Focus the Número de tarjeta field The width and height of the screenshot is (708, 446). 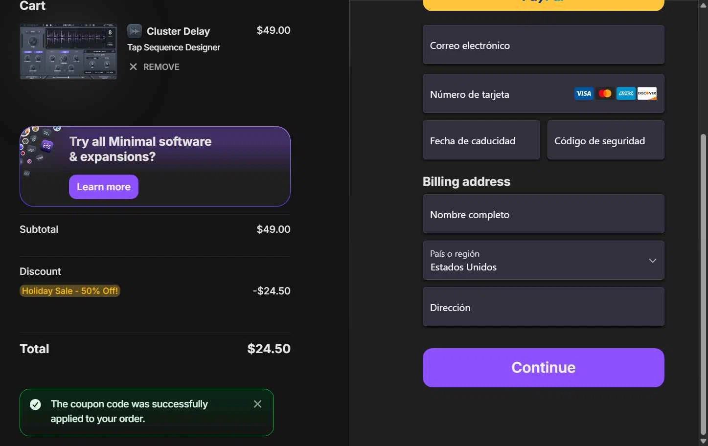click(x=544, y=93)
